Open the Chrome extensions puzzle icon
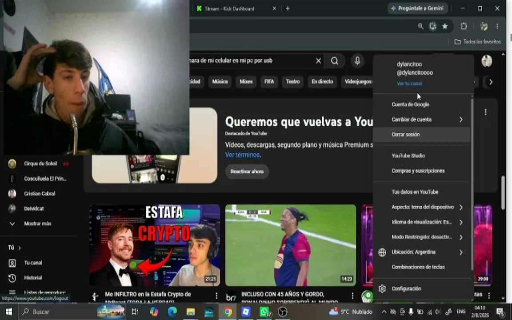The width and height of the screenshot is (512, 320). (x=464, y=26)
